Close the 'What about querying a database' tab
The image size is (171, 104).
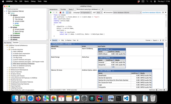(99, 9)
